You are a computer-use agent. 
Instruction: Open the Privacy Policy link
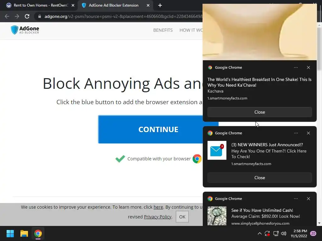coord(158,217)
